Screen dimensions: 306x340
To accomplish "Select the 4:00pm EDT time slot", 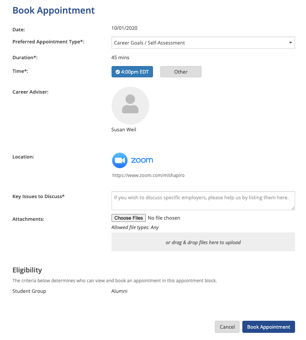I will [x=132, y=72].
